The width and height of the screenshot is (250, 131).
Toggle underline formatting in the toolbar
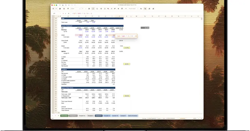(x=97, y=9)
